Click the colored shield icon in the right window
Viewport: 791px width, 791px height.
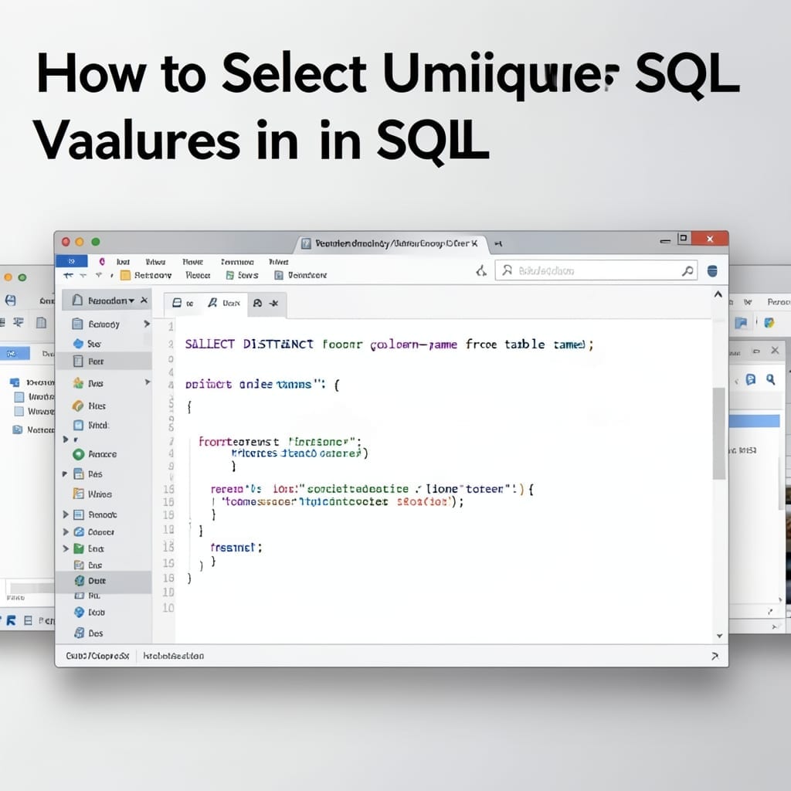pyautogui.click(x=769, y=322)
